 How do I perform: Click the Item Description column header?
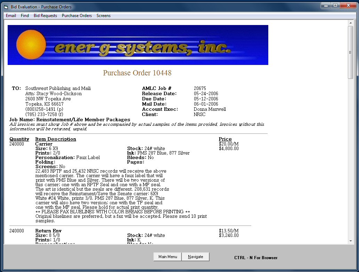coord(56,139)
